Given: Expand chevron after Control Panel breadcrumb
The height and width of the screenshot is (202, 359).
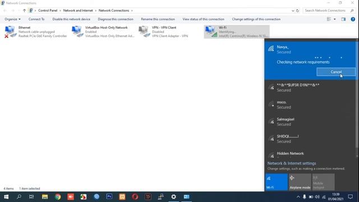Looking at the screenshot, I should (60, 11).
